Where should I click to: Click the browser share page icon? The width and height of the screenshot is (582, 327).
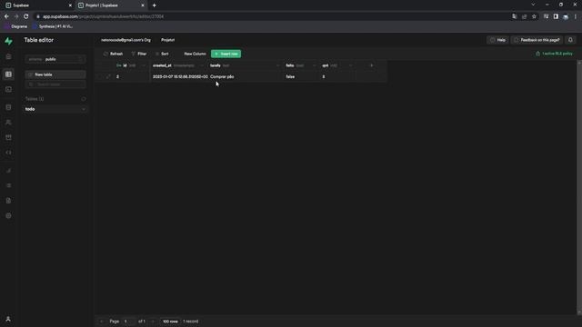tap(524, 16)
